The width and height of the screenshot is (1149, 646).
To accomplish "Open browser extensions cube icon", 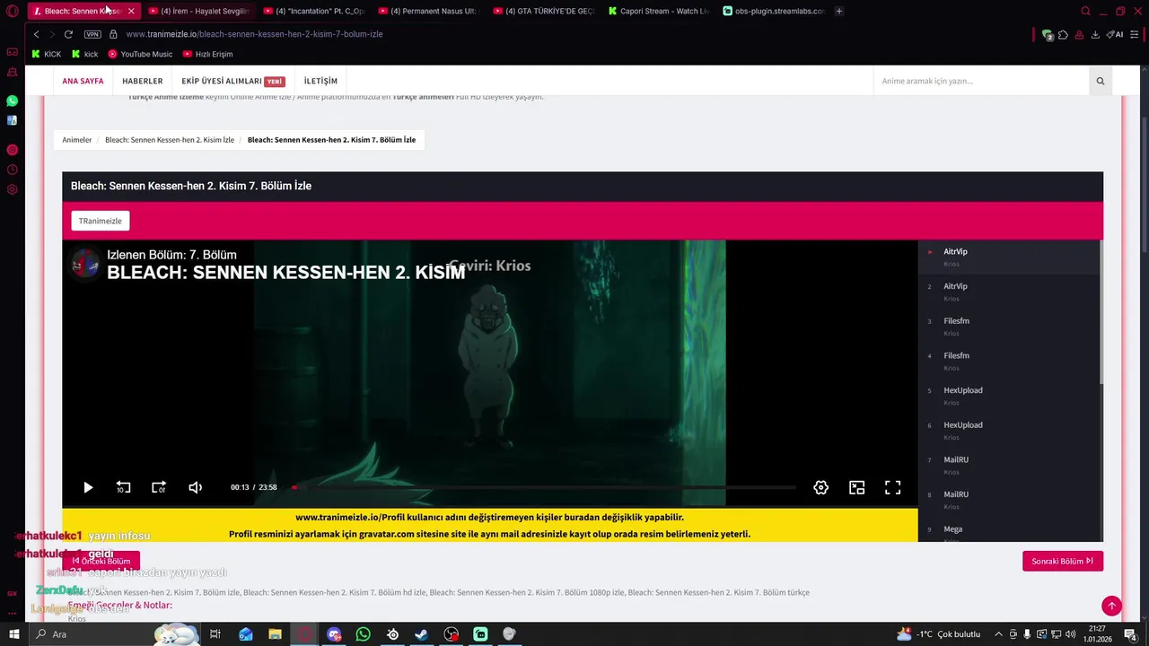I will click(1064, 34).
